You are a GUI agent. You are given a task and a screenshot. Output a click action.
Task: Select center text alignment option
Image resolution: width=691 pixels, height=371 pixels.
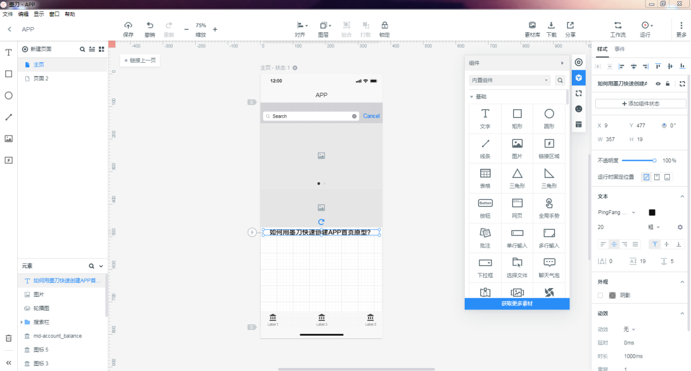[614, 244]
